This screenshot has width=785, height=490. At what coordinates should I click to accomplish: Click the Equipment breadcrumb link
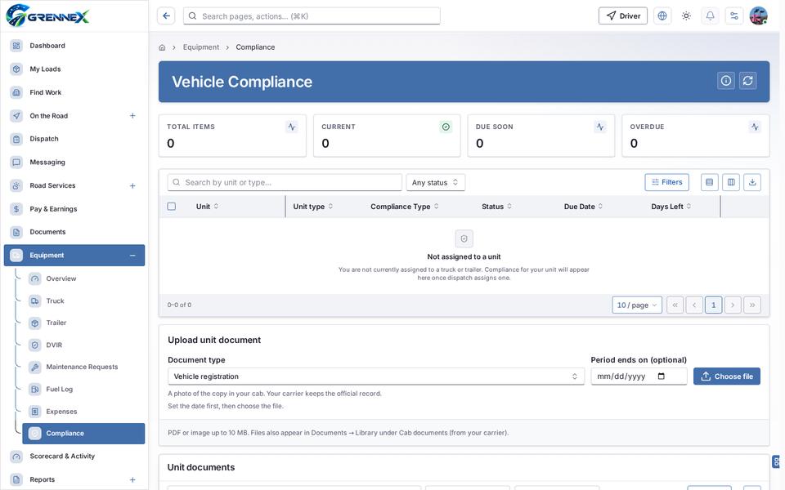[201, 47]
